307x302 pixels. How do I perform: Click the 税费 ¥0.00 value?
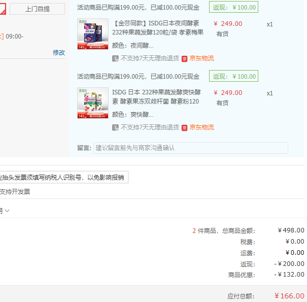[295, 242]
